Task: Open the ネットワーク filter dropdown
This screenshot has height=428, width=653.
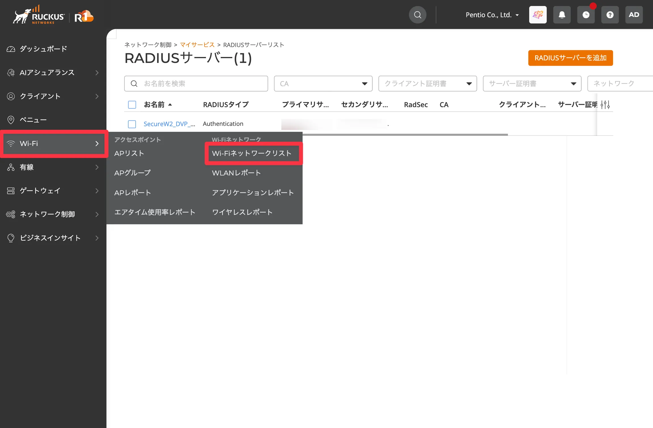Action: 620,84
